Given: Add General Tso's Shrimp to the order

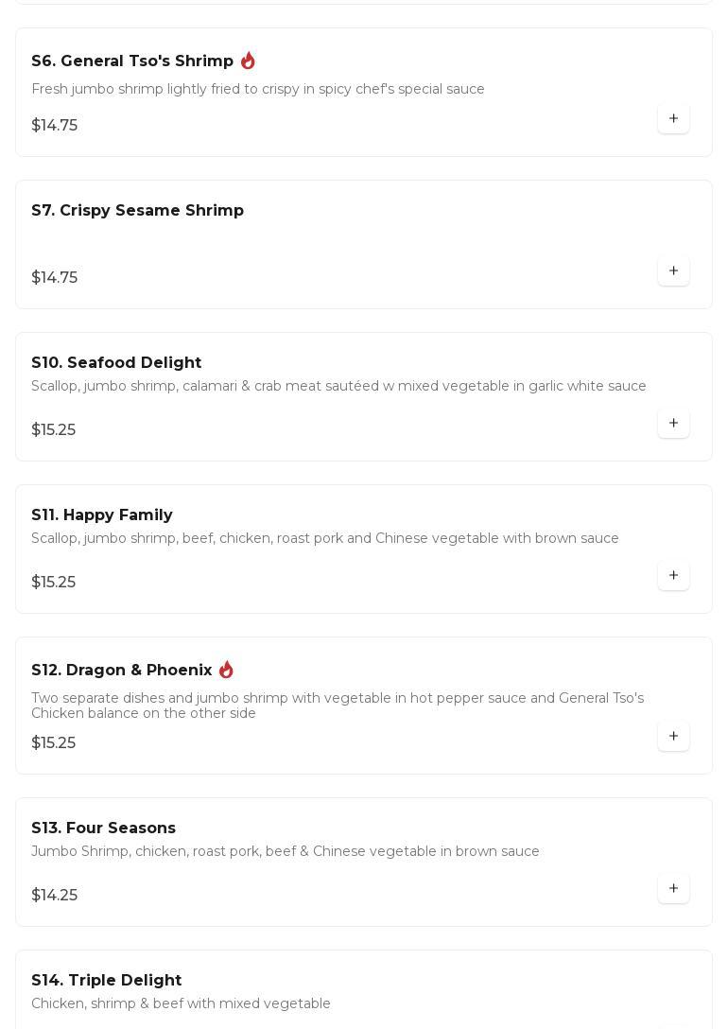Looking at the screenshot, I should click(x=673, y=119).
